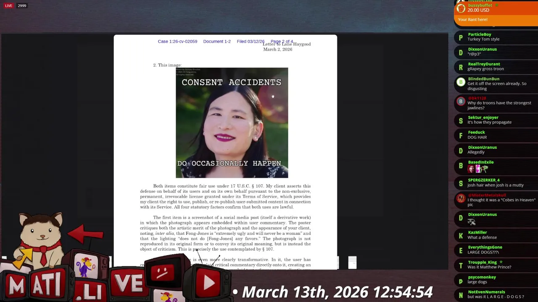Click the "March 13th, 2026 12:54:54" timestamp

coord(338,292)
